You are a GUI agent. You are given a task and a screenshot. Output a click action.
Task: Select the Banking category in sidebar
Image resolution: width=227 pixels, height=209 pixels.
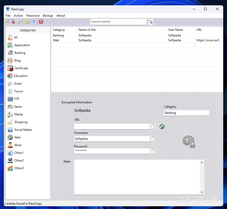16,53
